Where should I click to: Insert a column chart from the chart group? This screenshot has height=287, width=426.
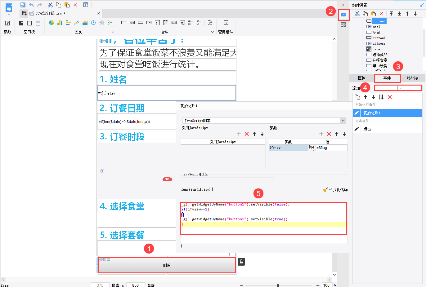coord(60,23)
